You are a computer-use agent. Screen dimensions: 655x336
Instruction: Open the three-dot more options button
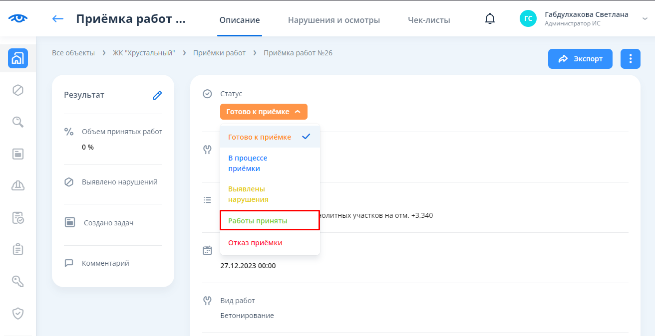point(631,59)
